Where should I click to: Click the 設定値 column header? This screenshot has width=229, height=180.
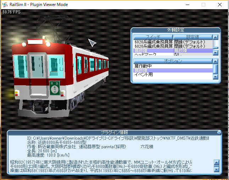click(192, 37)
